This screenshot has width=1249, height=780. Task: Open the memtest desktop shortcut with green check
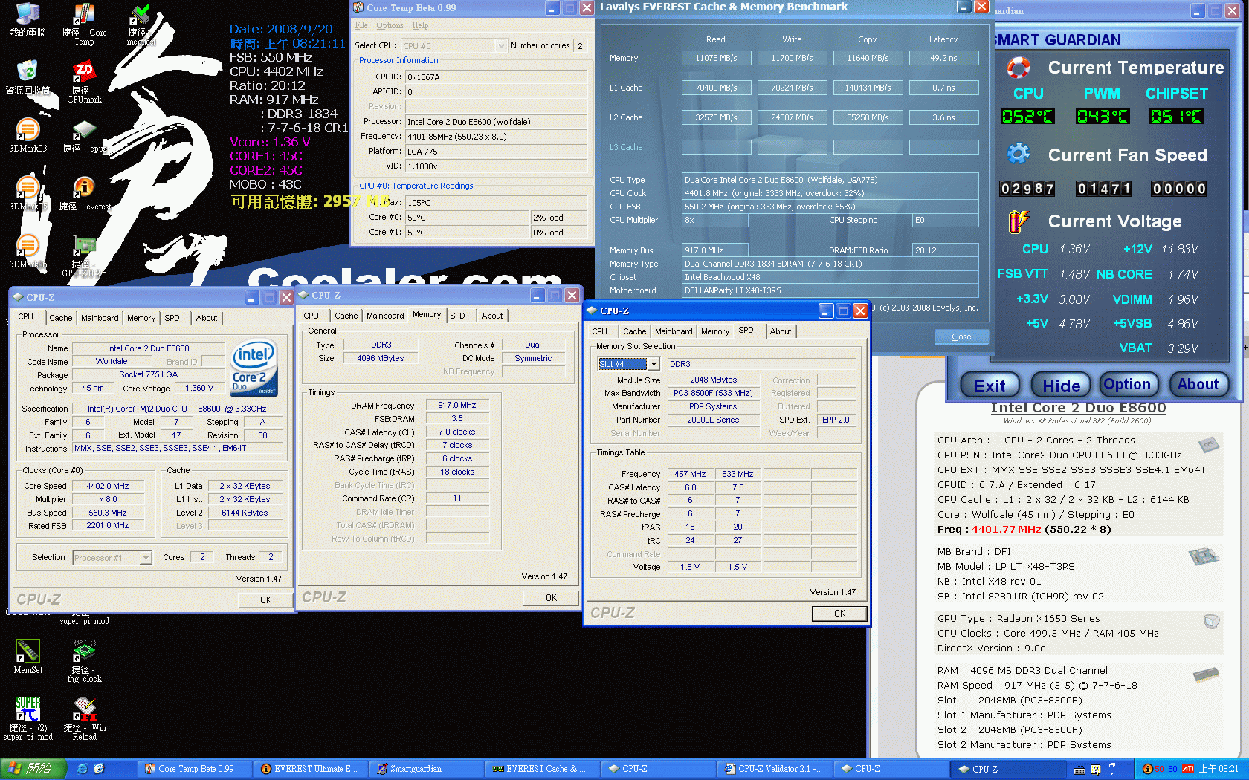point(141,24)
